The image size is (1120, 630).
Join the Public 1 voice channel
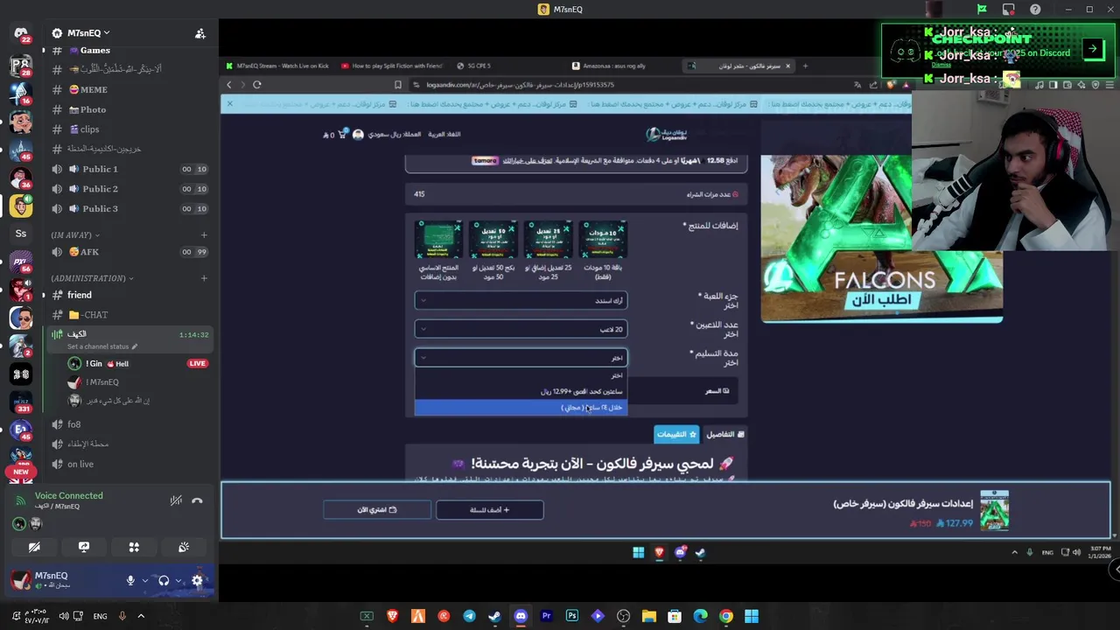tap(128, 169)
